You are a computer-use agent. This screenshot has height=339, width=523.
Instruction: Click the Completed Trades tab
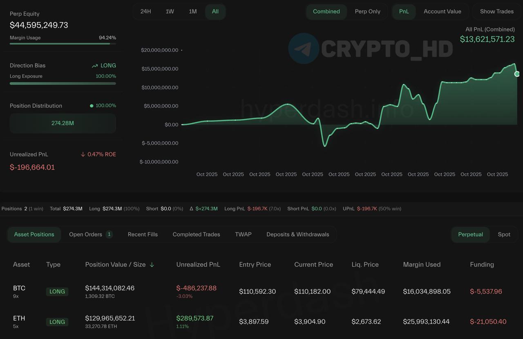click(196, 234)
